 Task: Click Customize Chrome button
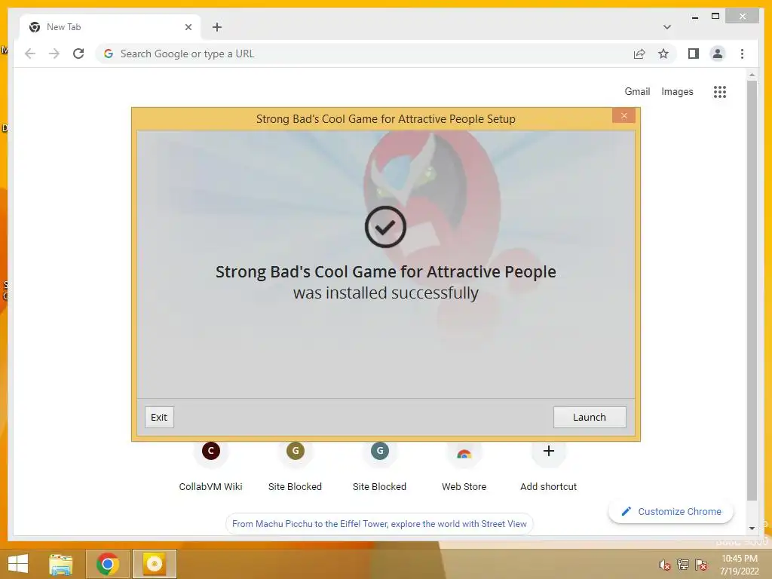[671, 512]
